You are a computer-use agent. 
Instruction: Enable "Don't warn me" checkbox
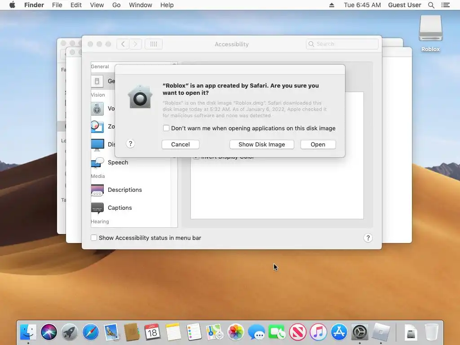166,128
